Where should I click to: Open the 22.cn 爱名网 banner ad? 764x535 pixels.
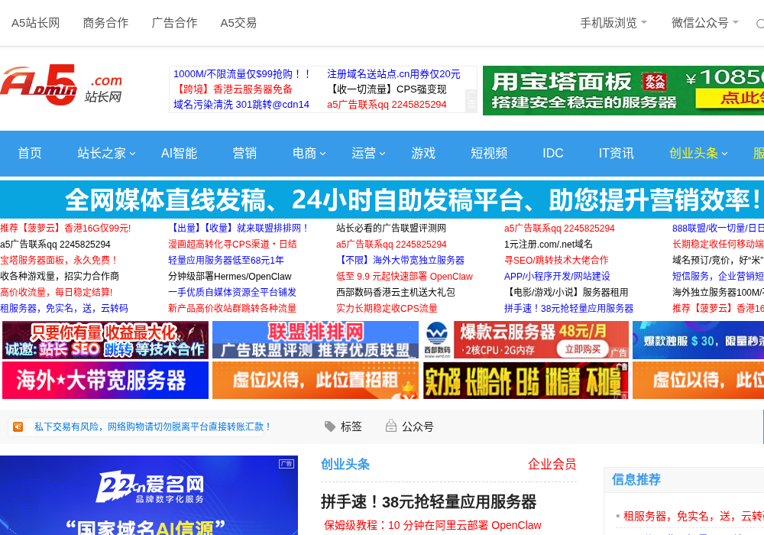pos(149,495)
